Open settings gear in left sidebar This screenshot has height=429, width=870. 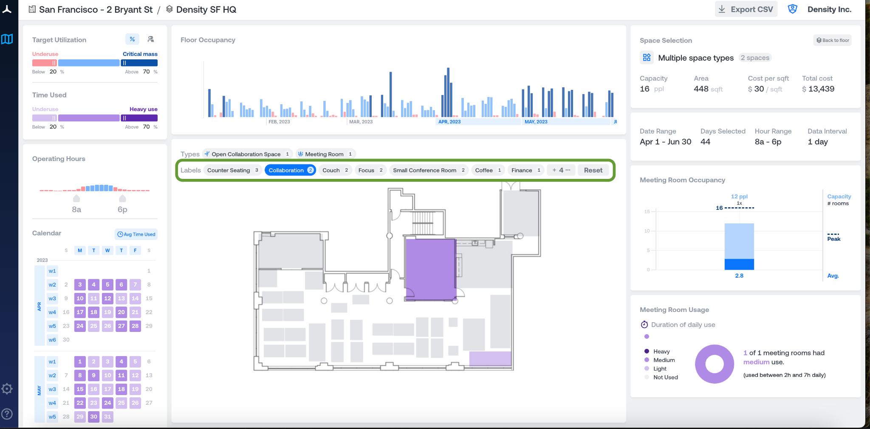click(7, 389)
